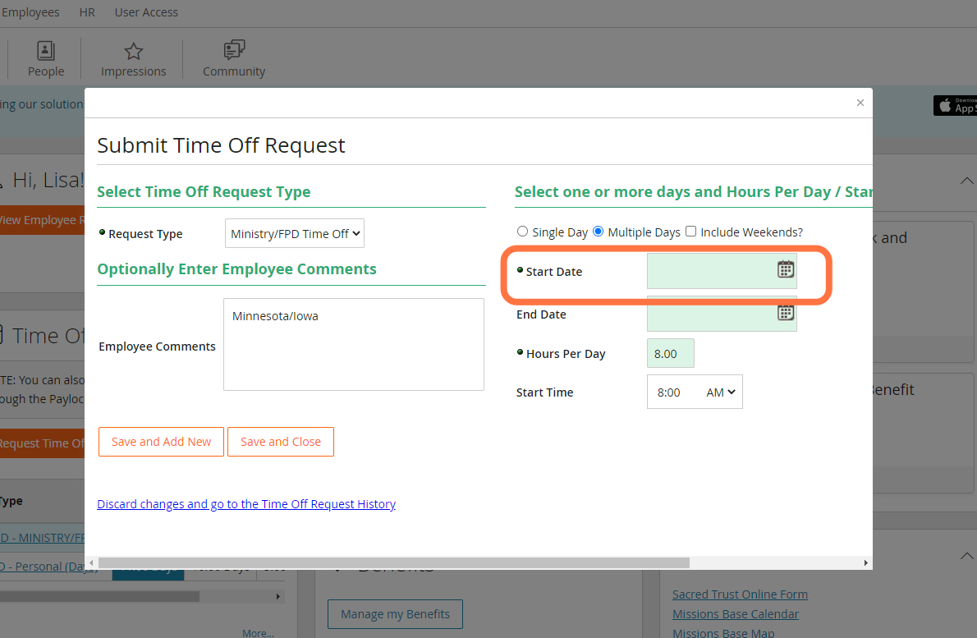
Task: Open the Start Date calendar picker
Action: point(785,270)
